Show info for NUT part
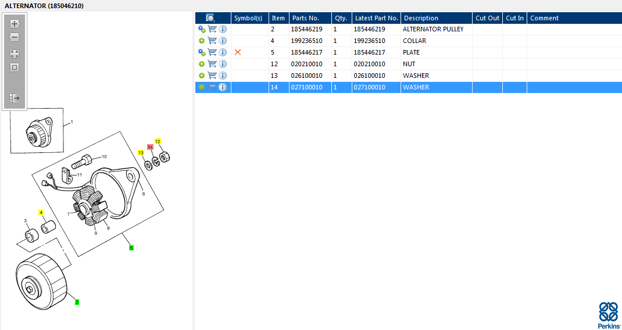This screenshot has height=330, width=622. click(x=223, y=64)
